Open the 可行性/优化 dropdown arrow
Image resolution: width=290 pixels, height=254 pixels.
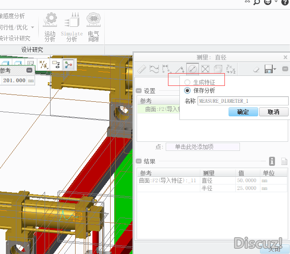tap(33, 27)
